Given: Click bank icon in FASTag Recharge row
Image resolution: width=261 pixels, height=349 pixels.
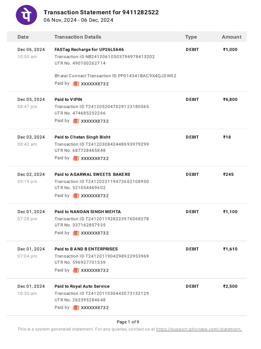Looking at the screenshot, I should [x=76, y=84].
